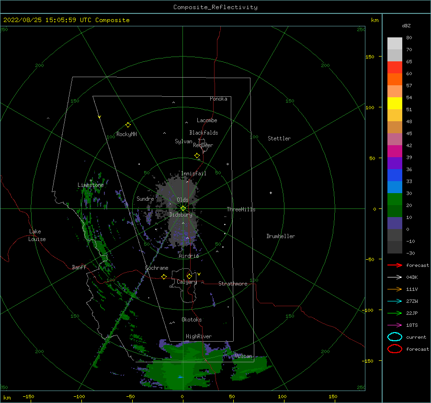Click the Olds city label
431x403 pixels.
182,200
